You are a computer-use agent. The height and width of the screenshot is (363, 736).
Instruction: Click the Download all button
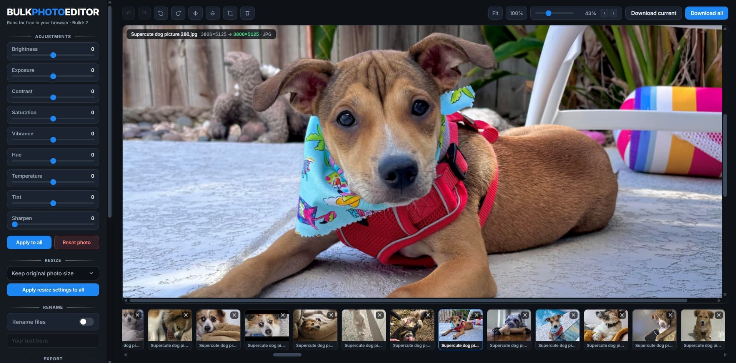tap(706, 13)
